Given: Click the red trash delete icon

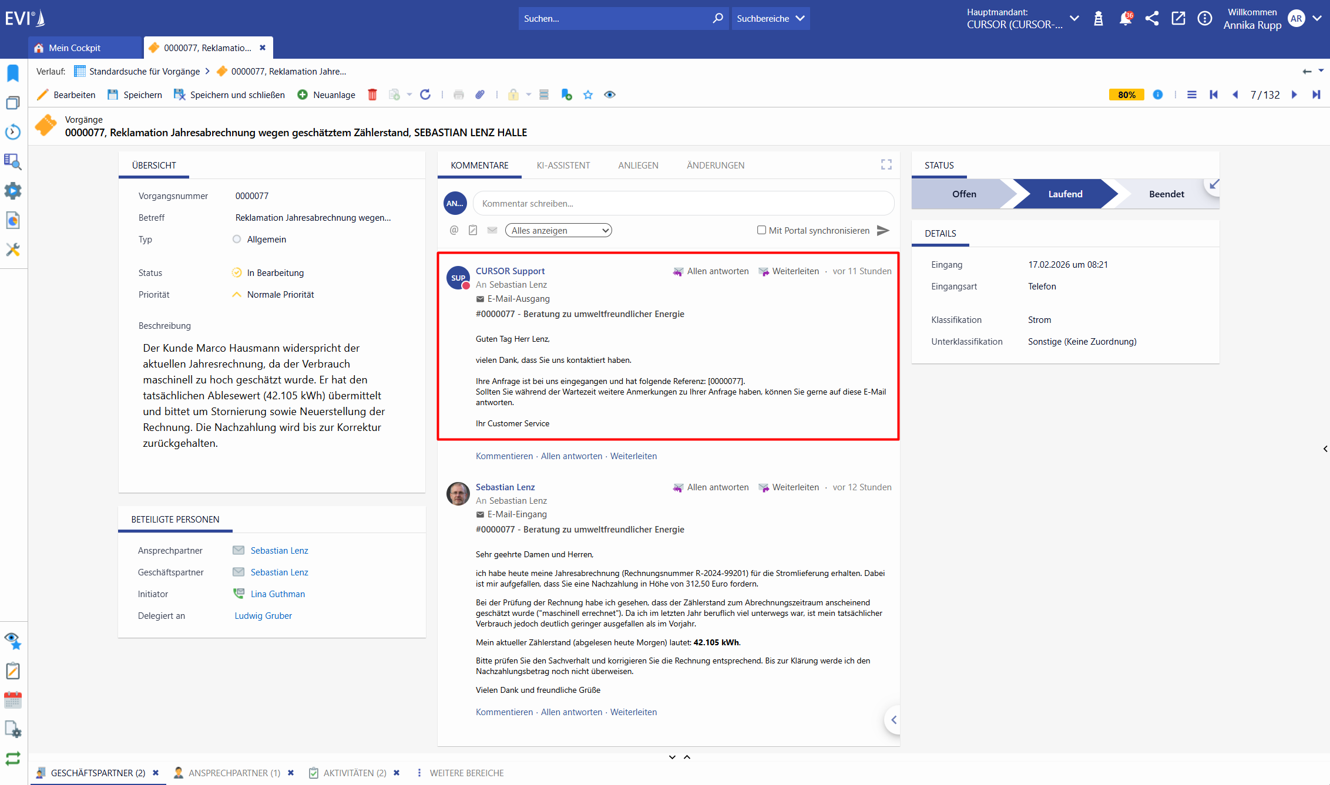Looking at the screenshot, I should [x=372, y=95].
